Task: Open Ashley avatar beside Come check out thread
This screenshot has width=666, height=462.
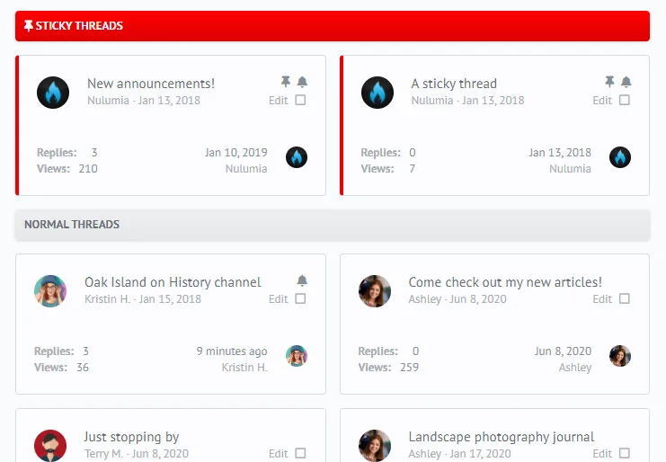Action: pos(375,291)
